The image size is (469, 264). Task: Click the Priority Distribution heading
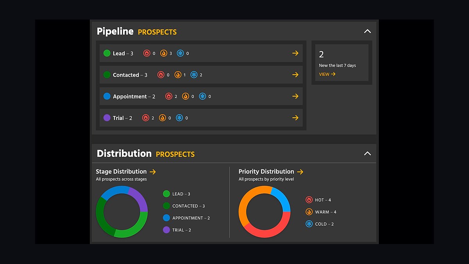(x=266, y=171)
